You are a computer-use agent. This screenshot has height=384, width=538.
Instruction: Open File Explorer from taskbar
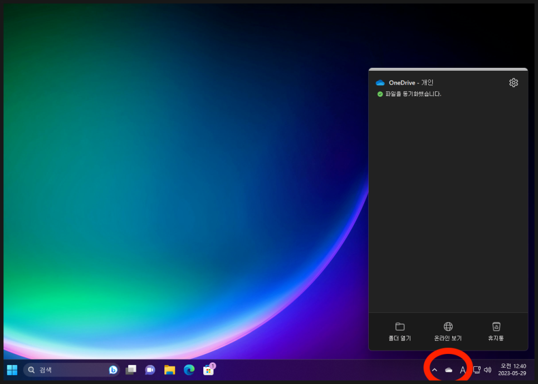(169, 370)
